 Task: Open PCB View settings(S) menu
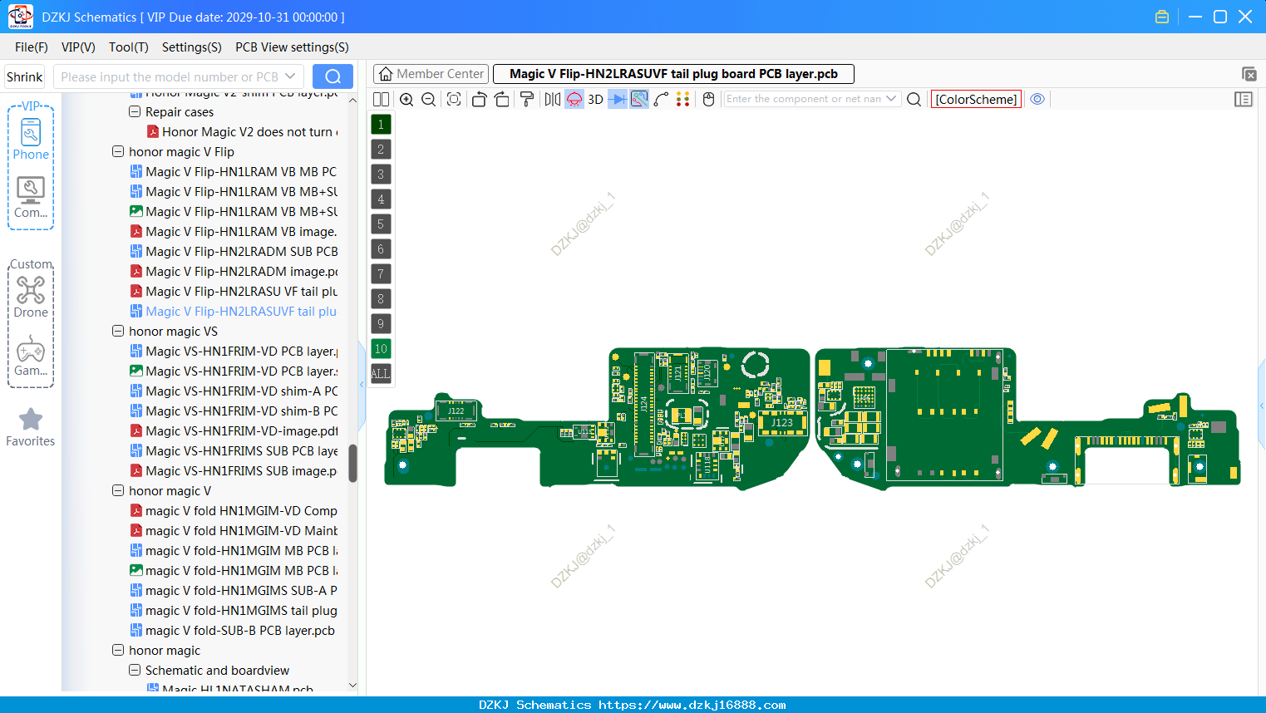(292, 47)
